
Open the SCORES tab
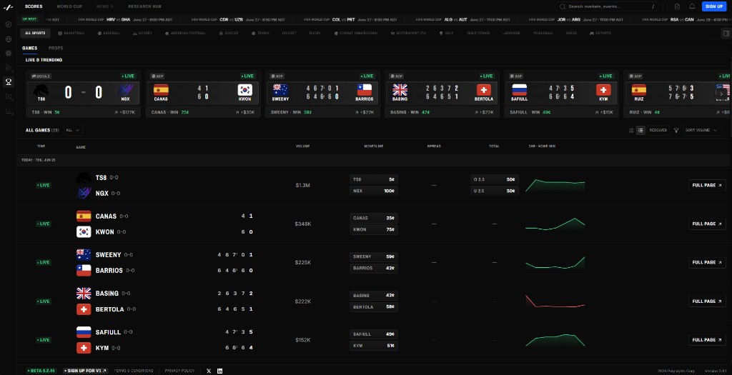(x=34, y=6)
